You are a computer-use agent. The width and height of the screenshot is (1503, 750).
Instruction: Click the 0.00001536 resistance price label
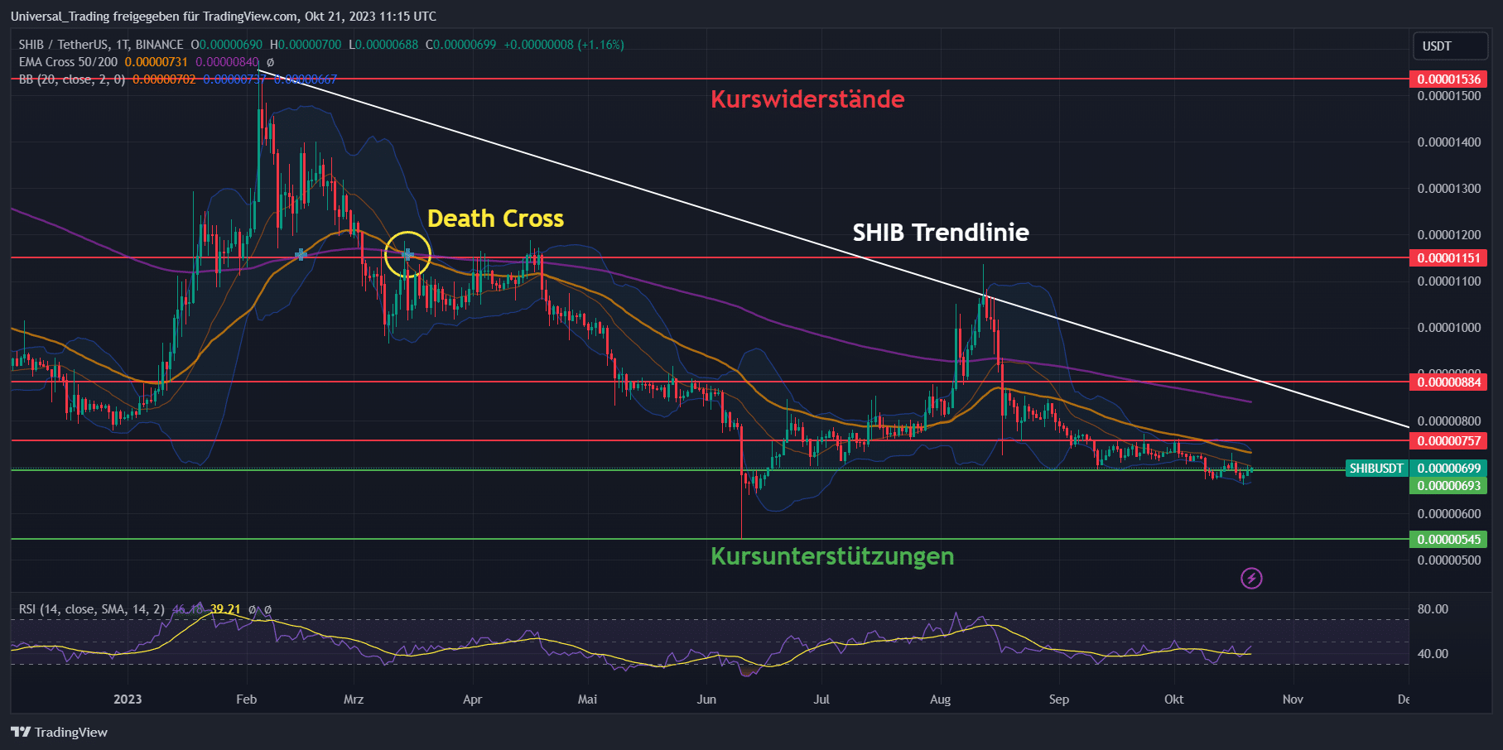[x=1448, y=79]
